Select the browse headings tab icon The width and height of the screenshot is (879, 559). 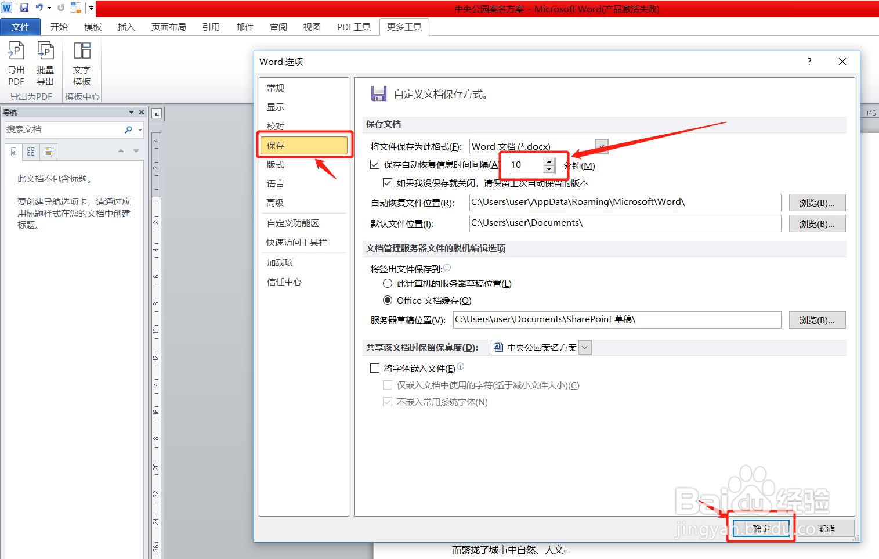pos(14,152)
